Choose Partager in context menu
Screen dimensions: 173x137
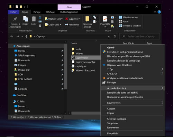point(133,82)
